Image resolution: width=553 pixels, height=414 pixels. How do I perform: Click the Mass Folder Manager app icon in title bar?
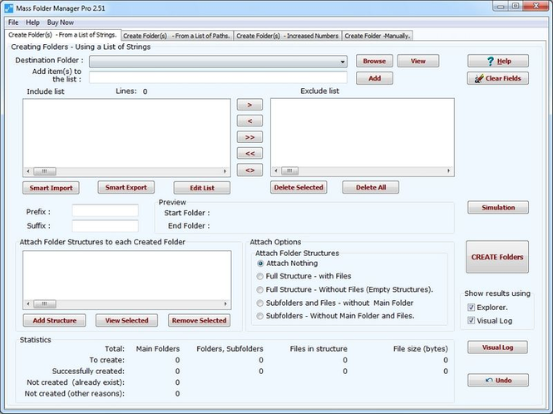coord(9,8)
